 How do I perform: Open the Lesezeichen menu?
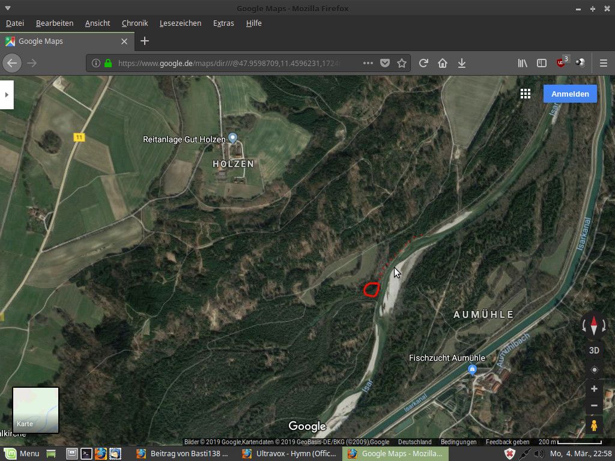[180, 23]
